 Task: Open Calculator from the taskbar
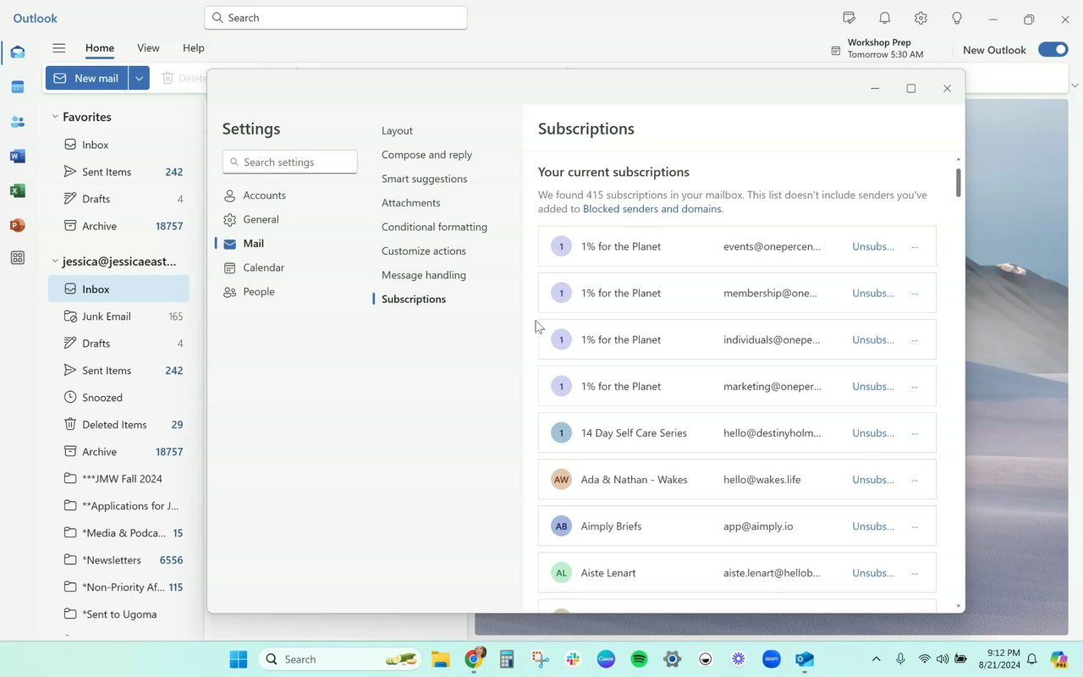click(507, 659)
